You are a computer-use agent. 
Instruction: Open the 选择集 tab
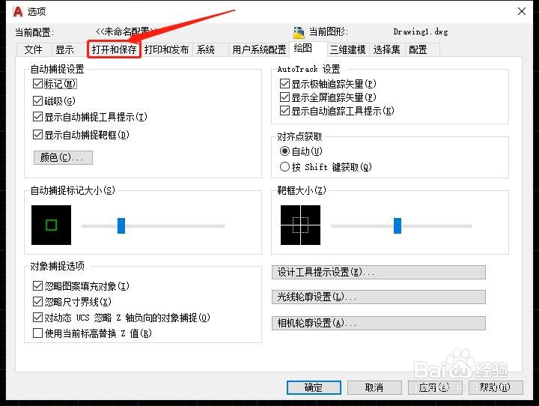tap(387, 49)
